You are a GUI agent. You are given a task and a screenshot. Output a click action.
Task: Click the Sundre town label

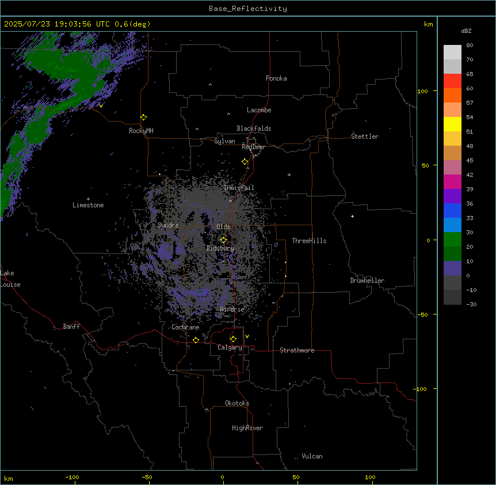(x=168, y=225)
